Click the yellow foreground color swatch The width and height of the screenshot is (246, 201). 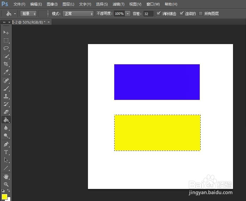5,196
